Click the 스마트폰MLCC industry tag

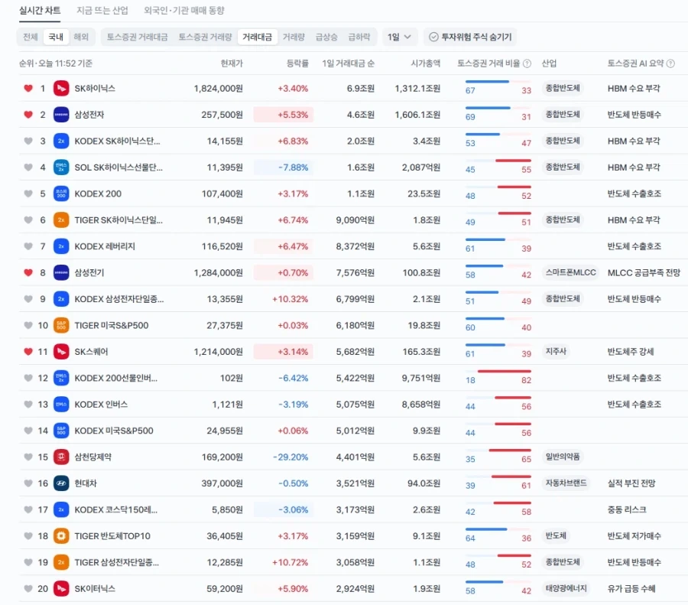[570, 272]
